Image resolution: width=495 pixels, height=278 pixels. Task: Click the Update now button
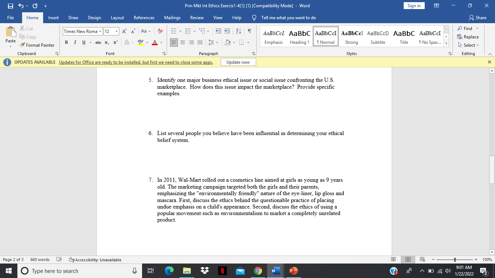click(x=238, y=62)
